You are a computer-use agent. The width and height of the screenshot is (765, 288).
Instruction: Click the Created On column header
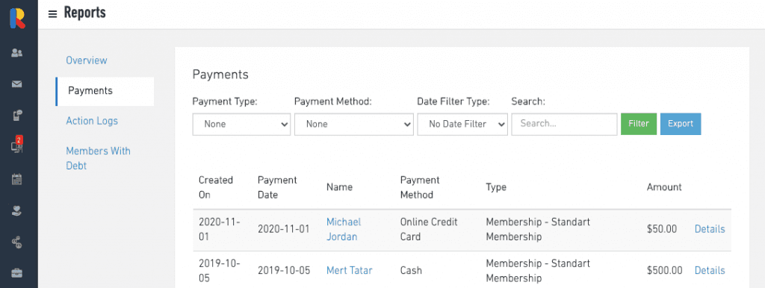pyautogui.click(x=216, y=187)
